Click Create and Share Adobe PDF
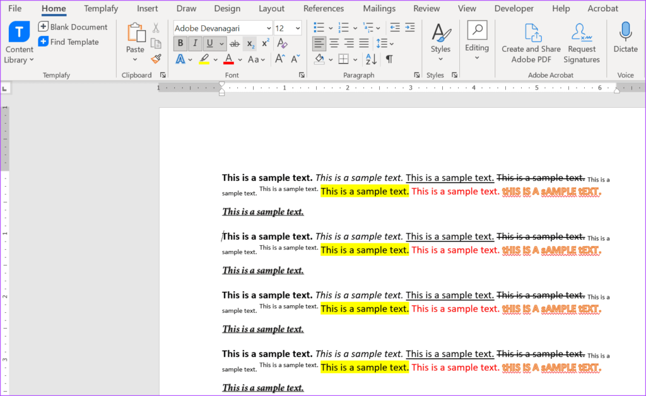The height and width of the screenshot is (396, 646). 531,44
